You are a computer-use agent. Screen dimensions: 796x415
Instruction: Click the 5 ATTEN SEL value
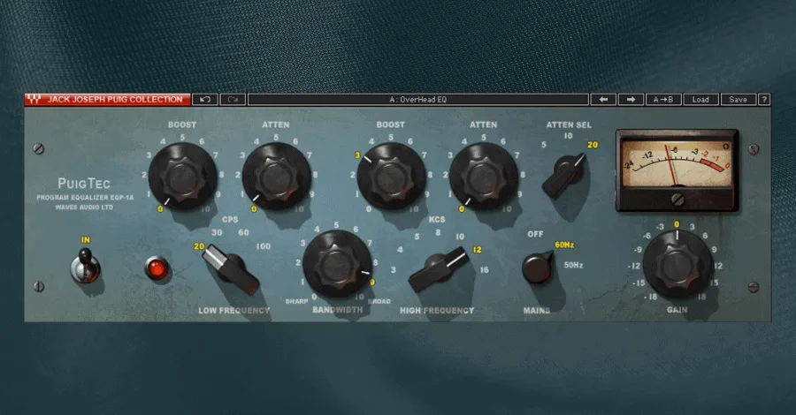point(544,145)
